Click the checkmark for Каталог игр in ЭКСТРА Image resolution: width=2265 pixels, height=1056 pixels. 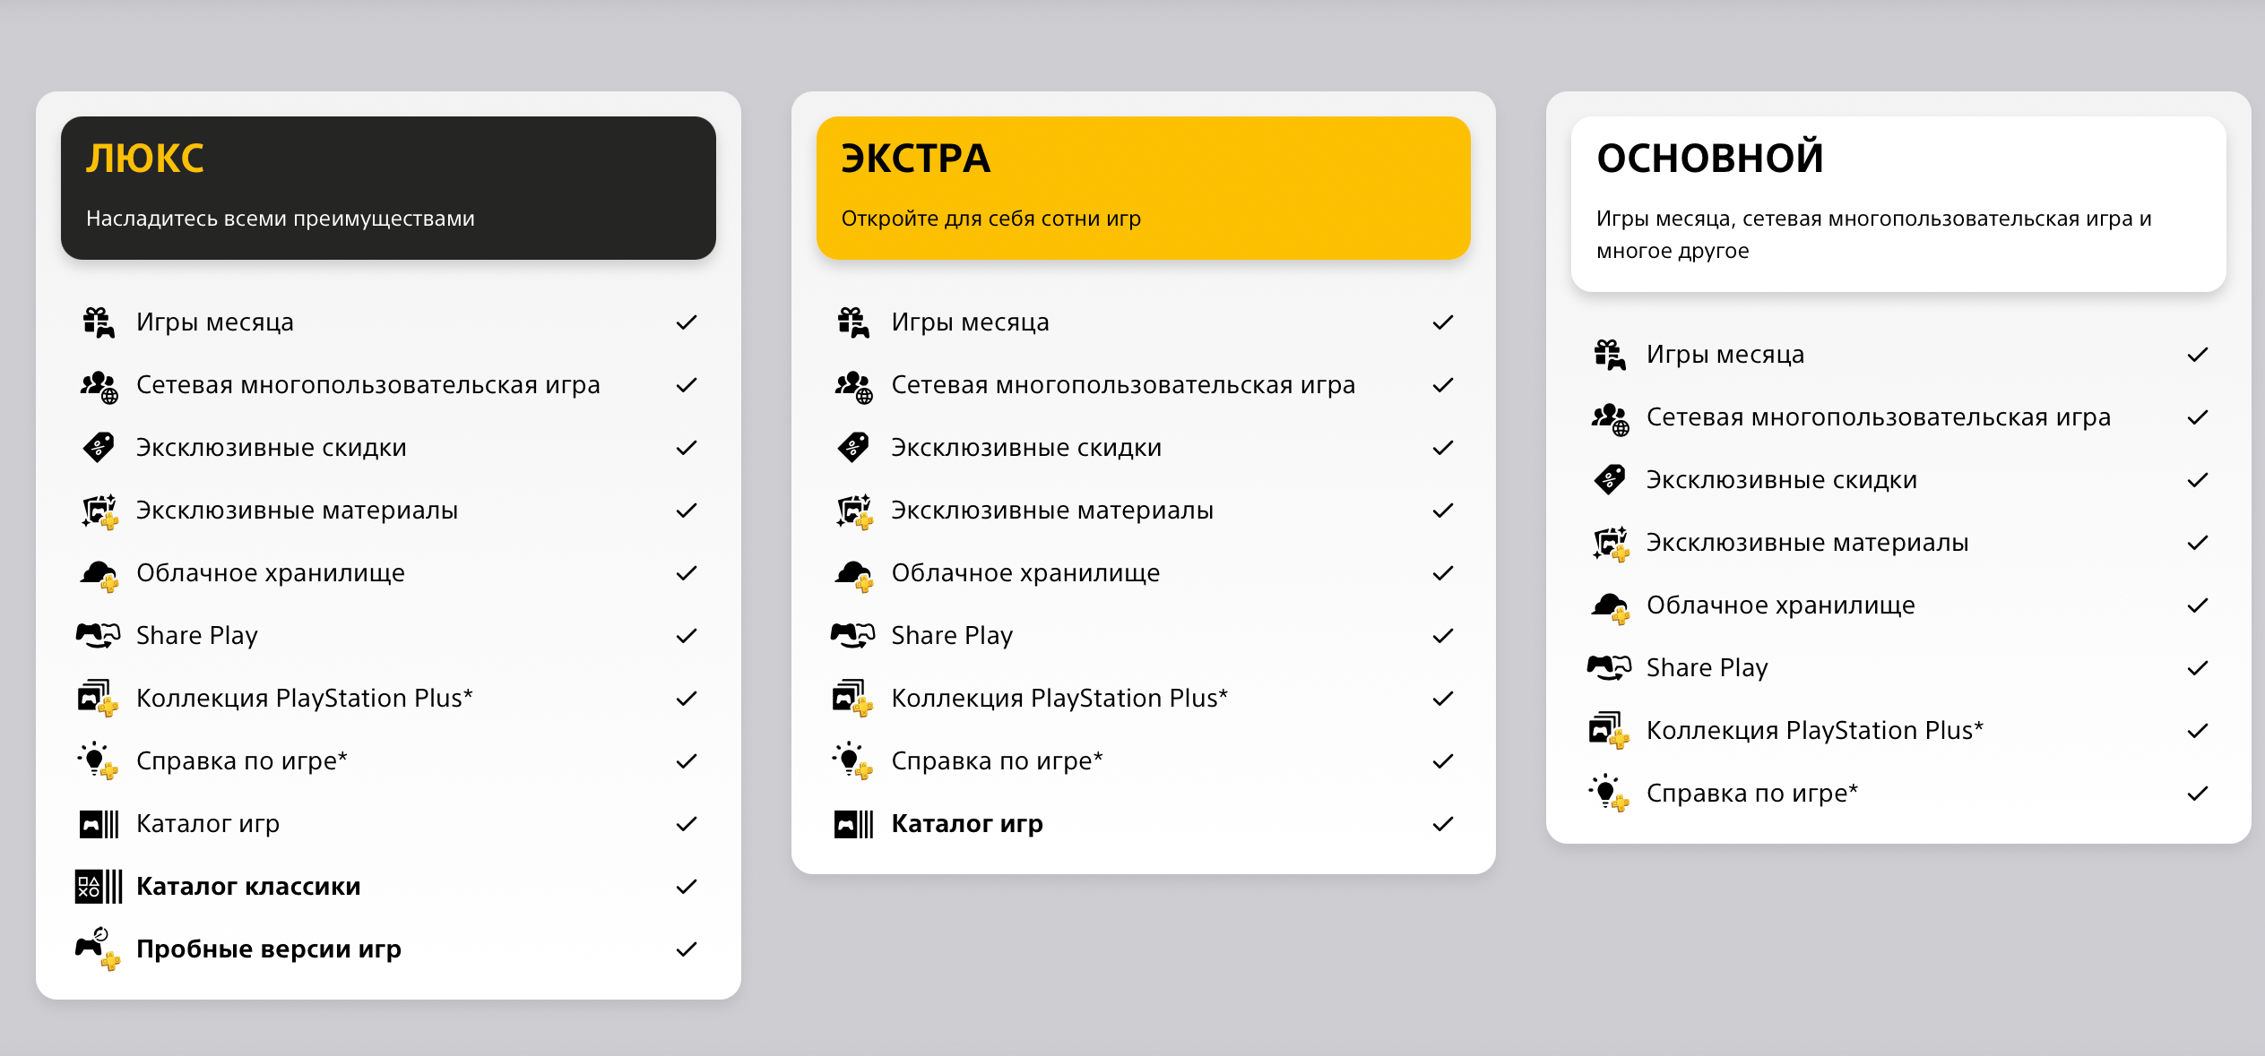tap(1442, 824)
